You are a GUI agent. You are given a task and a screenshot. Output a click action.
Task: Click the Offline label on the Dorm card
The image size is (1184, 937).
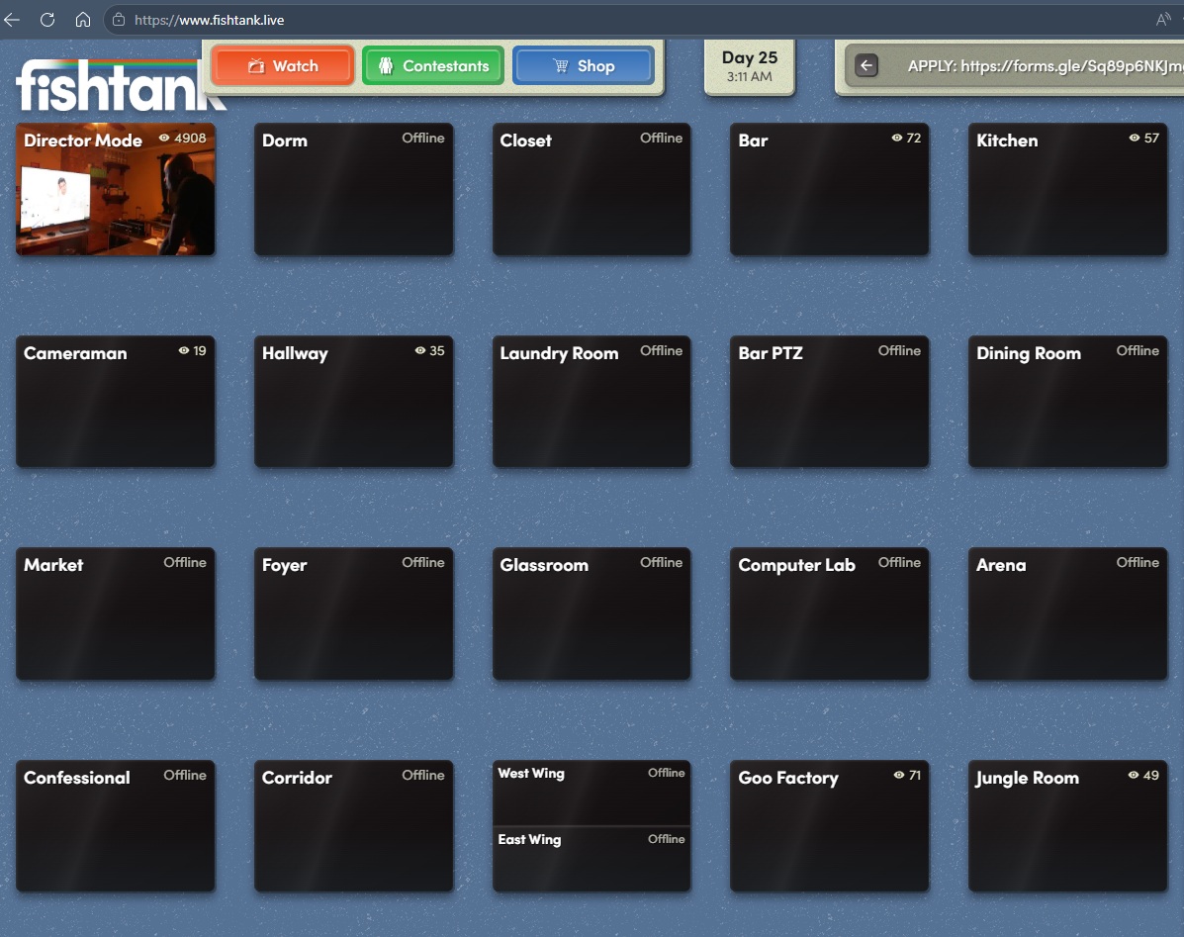(x=423, y=139)
